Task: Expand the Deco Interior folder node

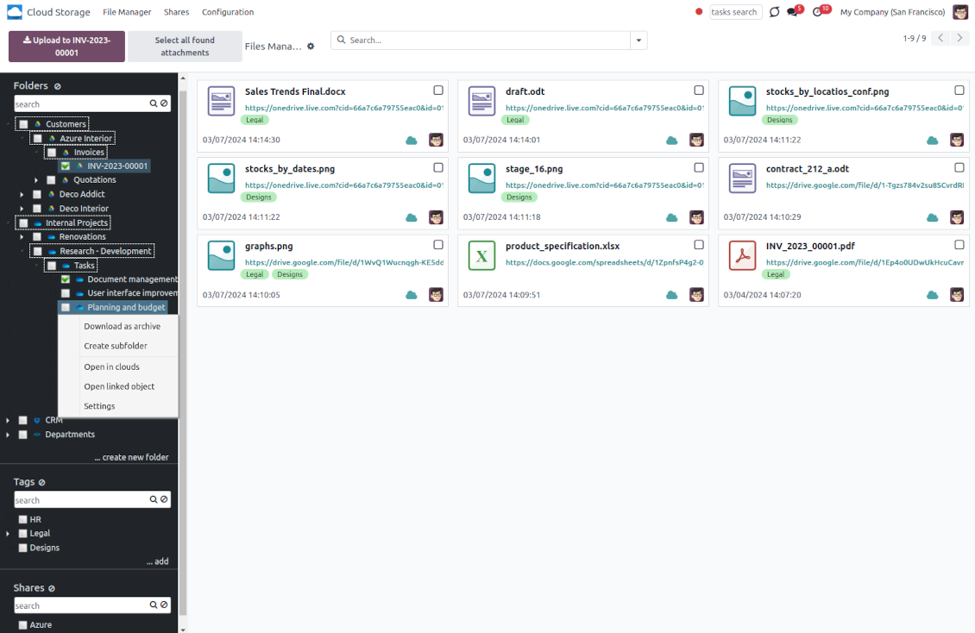Action: click(22, 209)
